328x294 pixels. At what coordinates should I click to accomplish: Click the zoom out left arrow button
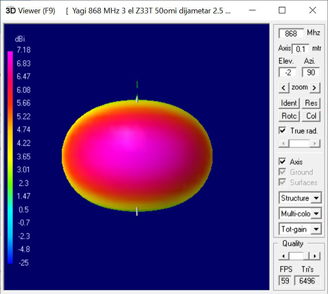click(x=283, y=88)
